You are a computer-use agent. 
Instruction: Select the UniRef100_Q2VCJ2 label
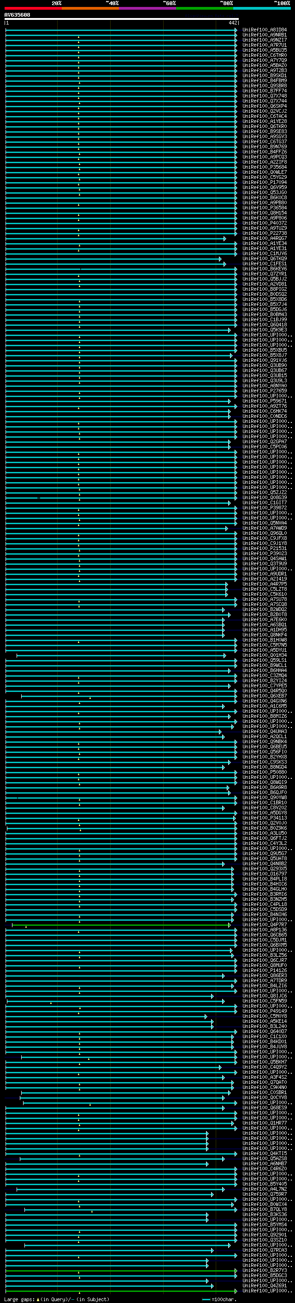(x=264, y=111)
